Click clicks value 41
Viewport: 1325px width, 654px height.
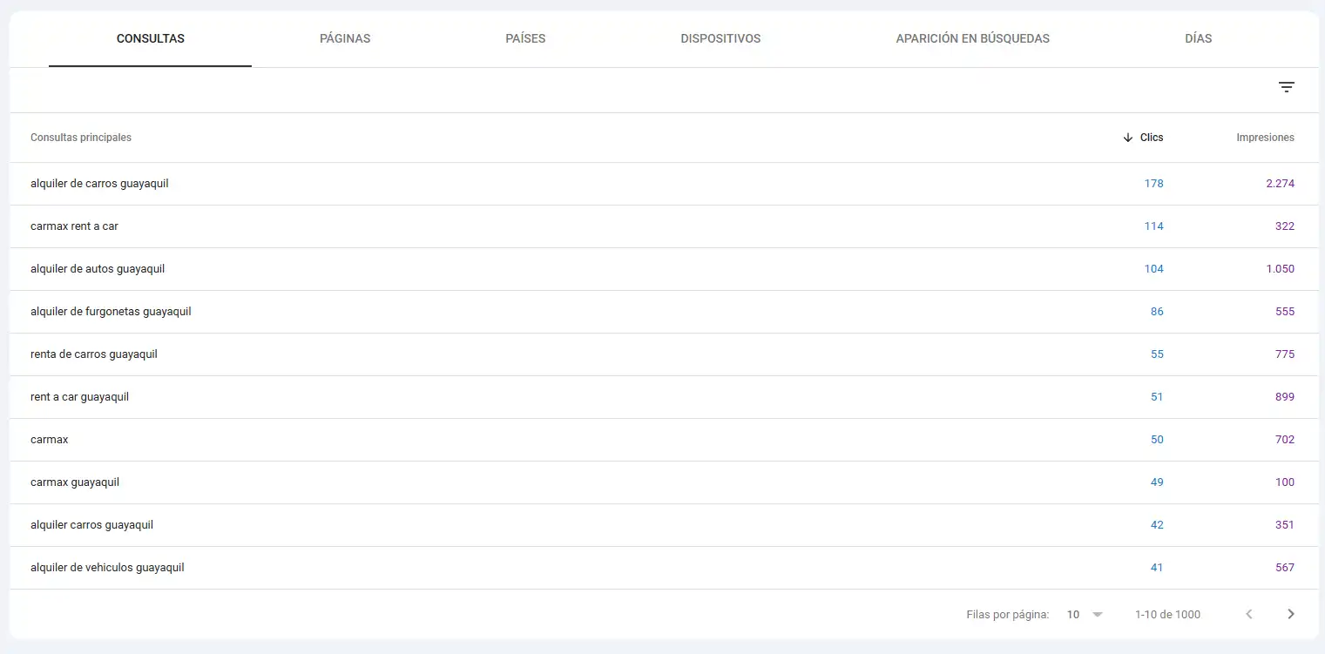click(x=1157, y=568)
